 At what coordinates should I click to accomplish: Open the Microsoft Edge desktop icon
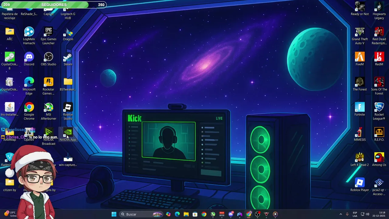[29, 86]
